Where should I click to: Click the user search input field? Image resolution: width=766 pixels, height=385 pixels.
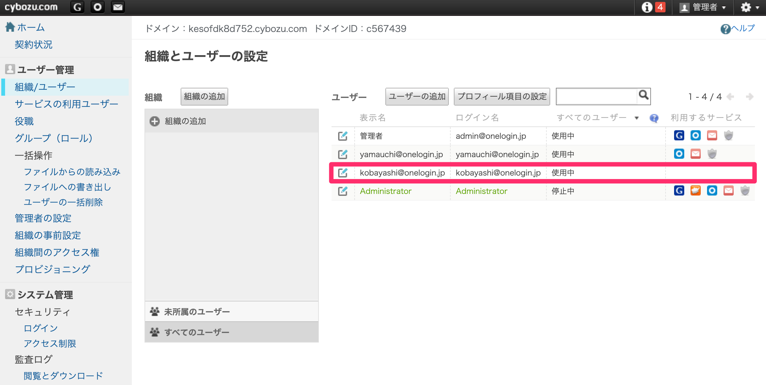597,96
